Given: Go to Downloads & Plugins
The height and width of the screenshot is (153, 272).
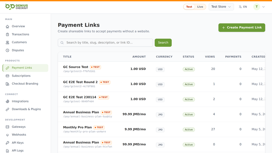Looking at the screenshot, I should (25, 109).
